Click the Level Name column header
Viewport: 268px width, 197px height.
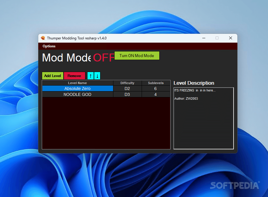77,83
